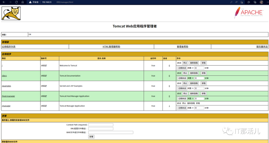The width and height of the screenshot is (269, 143).
Task: Click the OK message text
Action: pos(30,34)
